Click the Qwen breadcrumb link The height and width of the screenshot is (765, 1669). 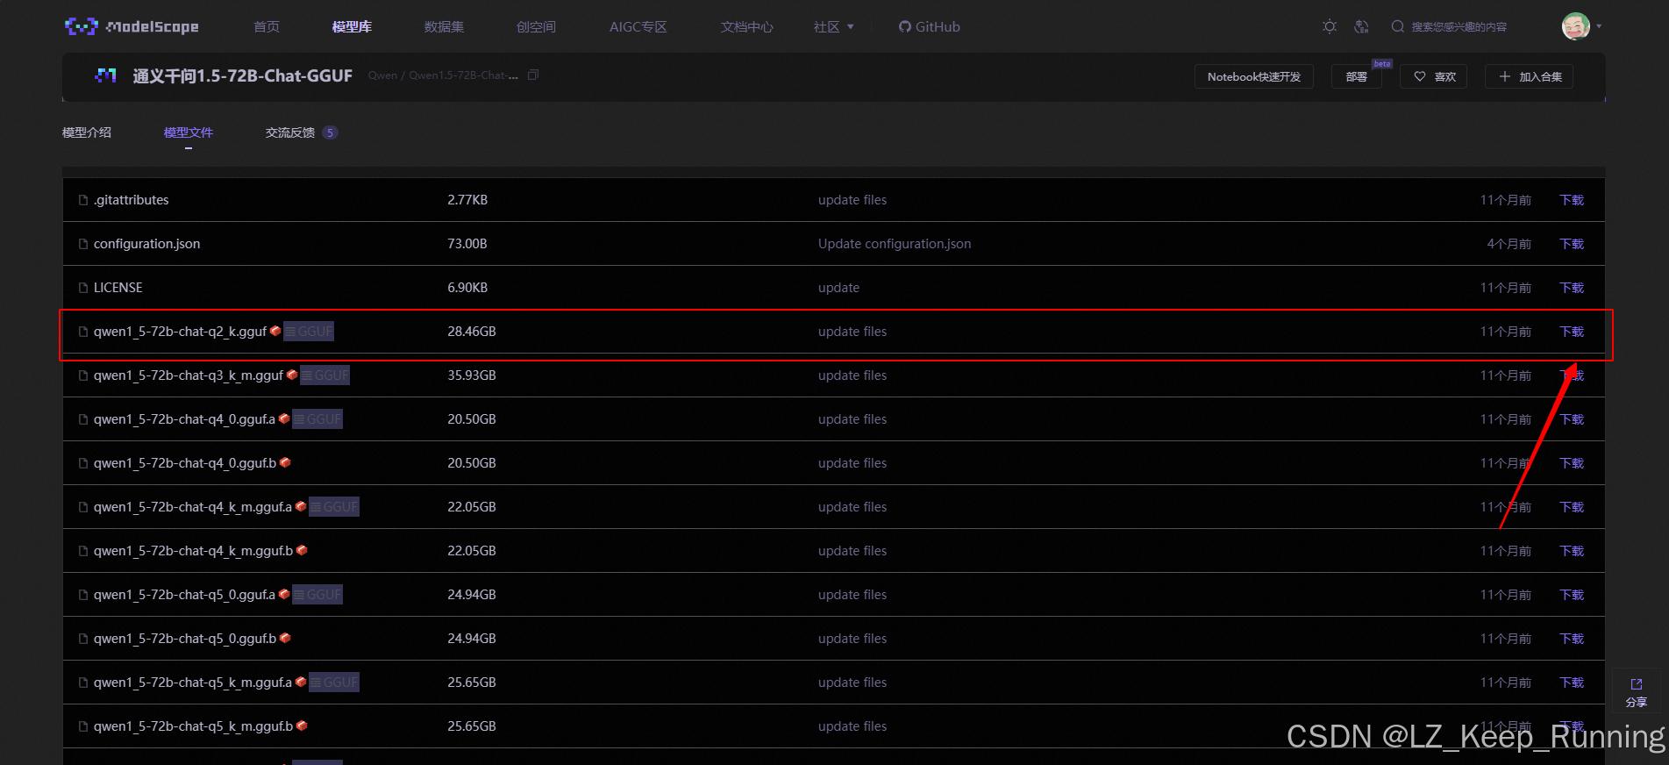(382, 75)
